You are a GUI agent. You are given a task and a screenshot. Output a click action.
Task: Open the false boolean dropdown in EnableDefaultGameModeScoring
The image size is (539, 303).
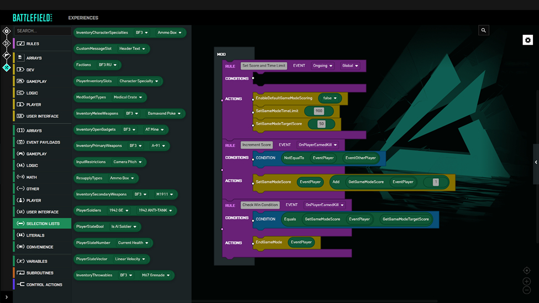(330, 98)
